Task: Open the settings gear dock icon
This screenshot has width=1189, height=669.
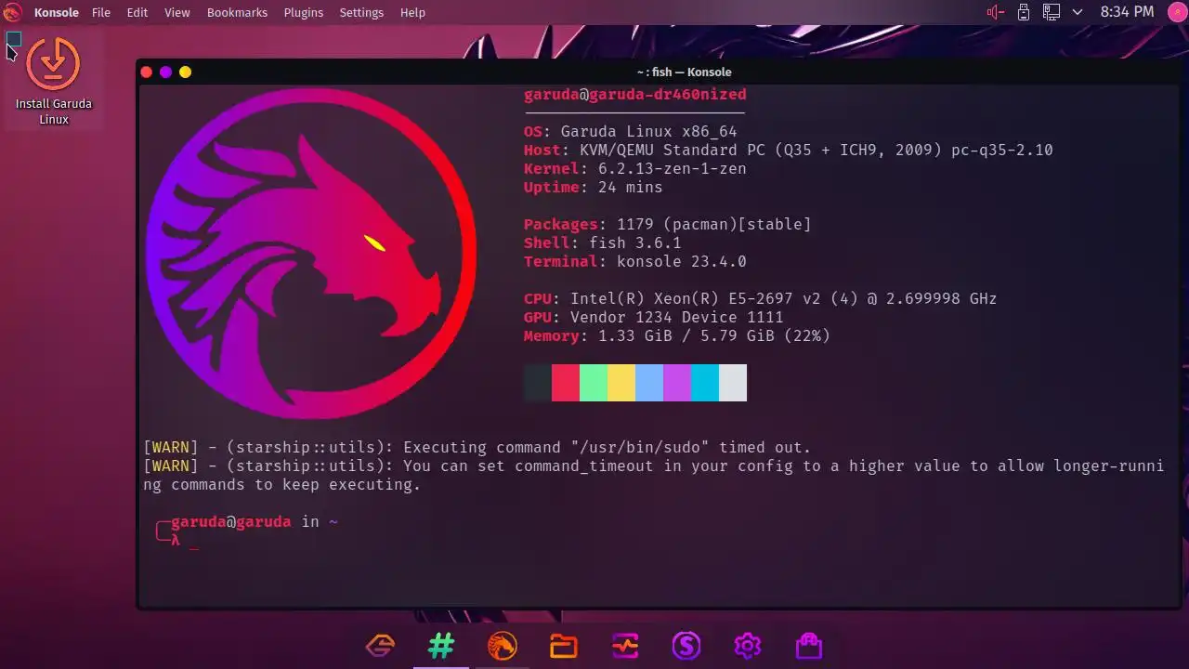Action: click(748, 645)
